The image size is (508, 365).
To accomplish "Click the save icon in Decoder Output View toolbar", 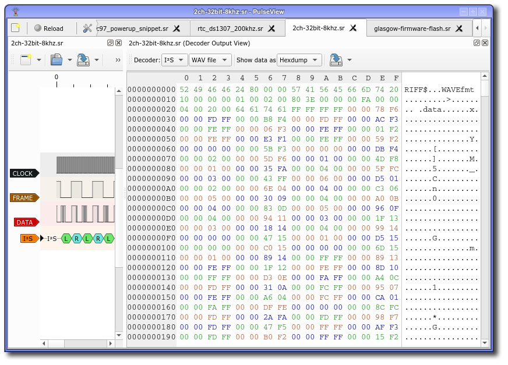I will point(336,60).
